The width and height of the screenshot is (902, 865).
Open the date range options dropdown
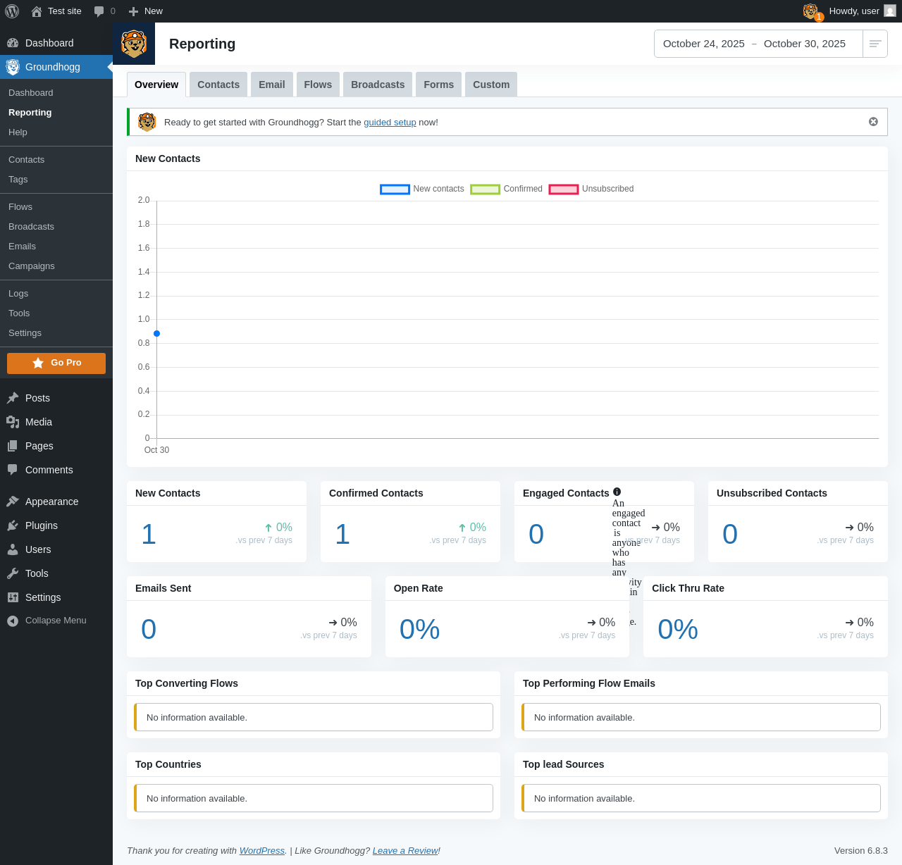pos(875,44)
